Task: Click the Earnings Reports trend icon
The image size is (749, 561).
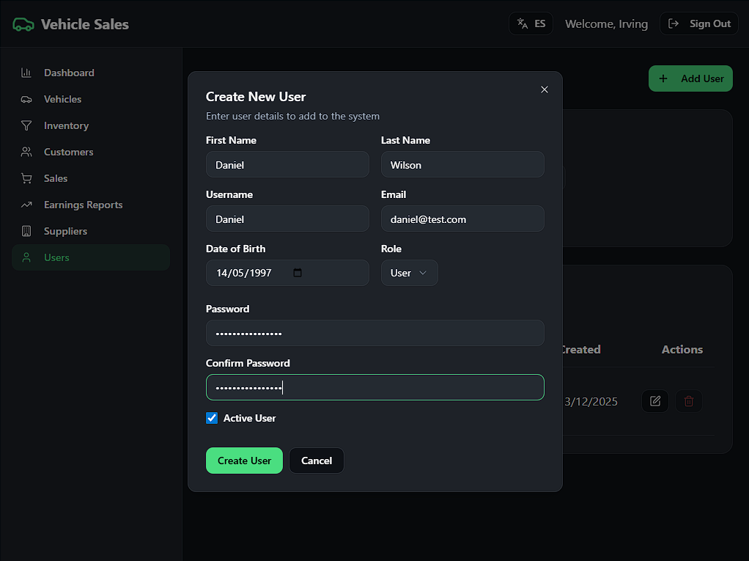Action: [x=26, y=205]
